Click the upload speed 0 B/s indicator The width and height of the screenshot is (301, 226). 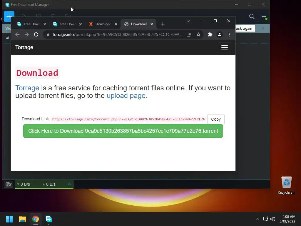click(x=49, y=184)
